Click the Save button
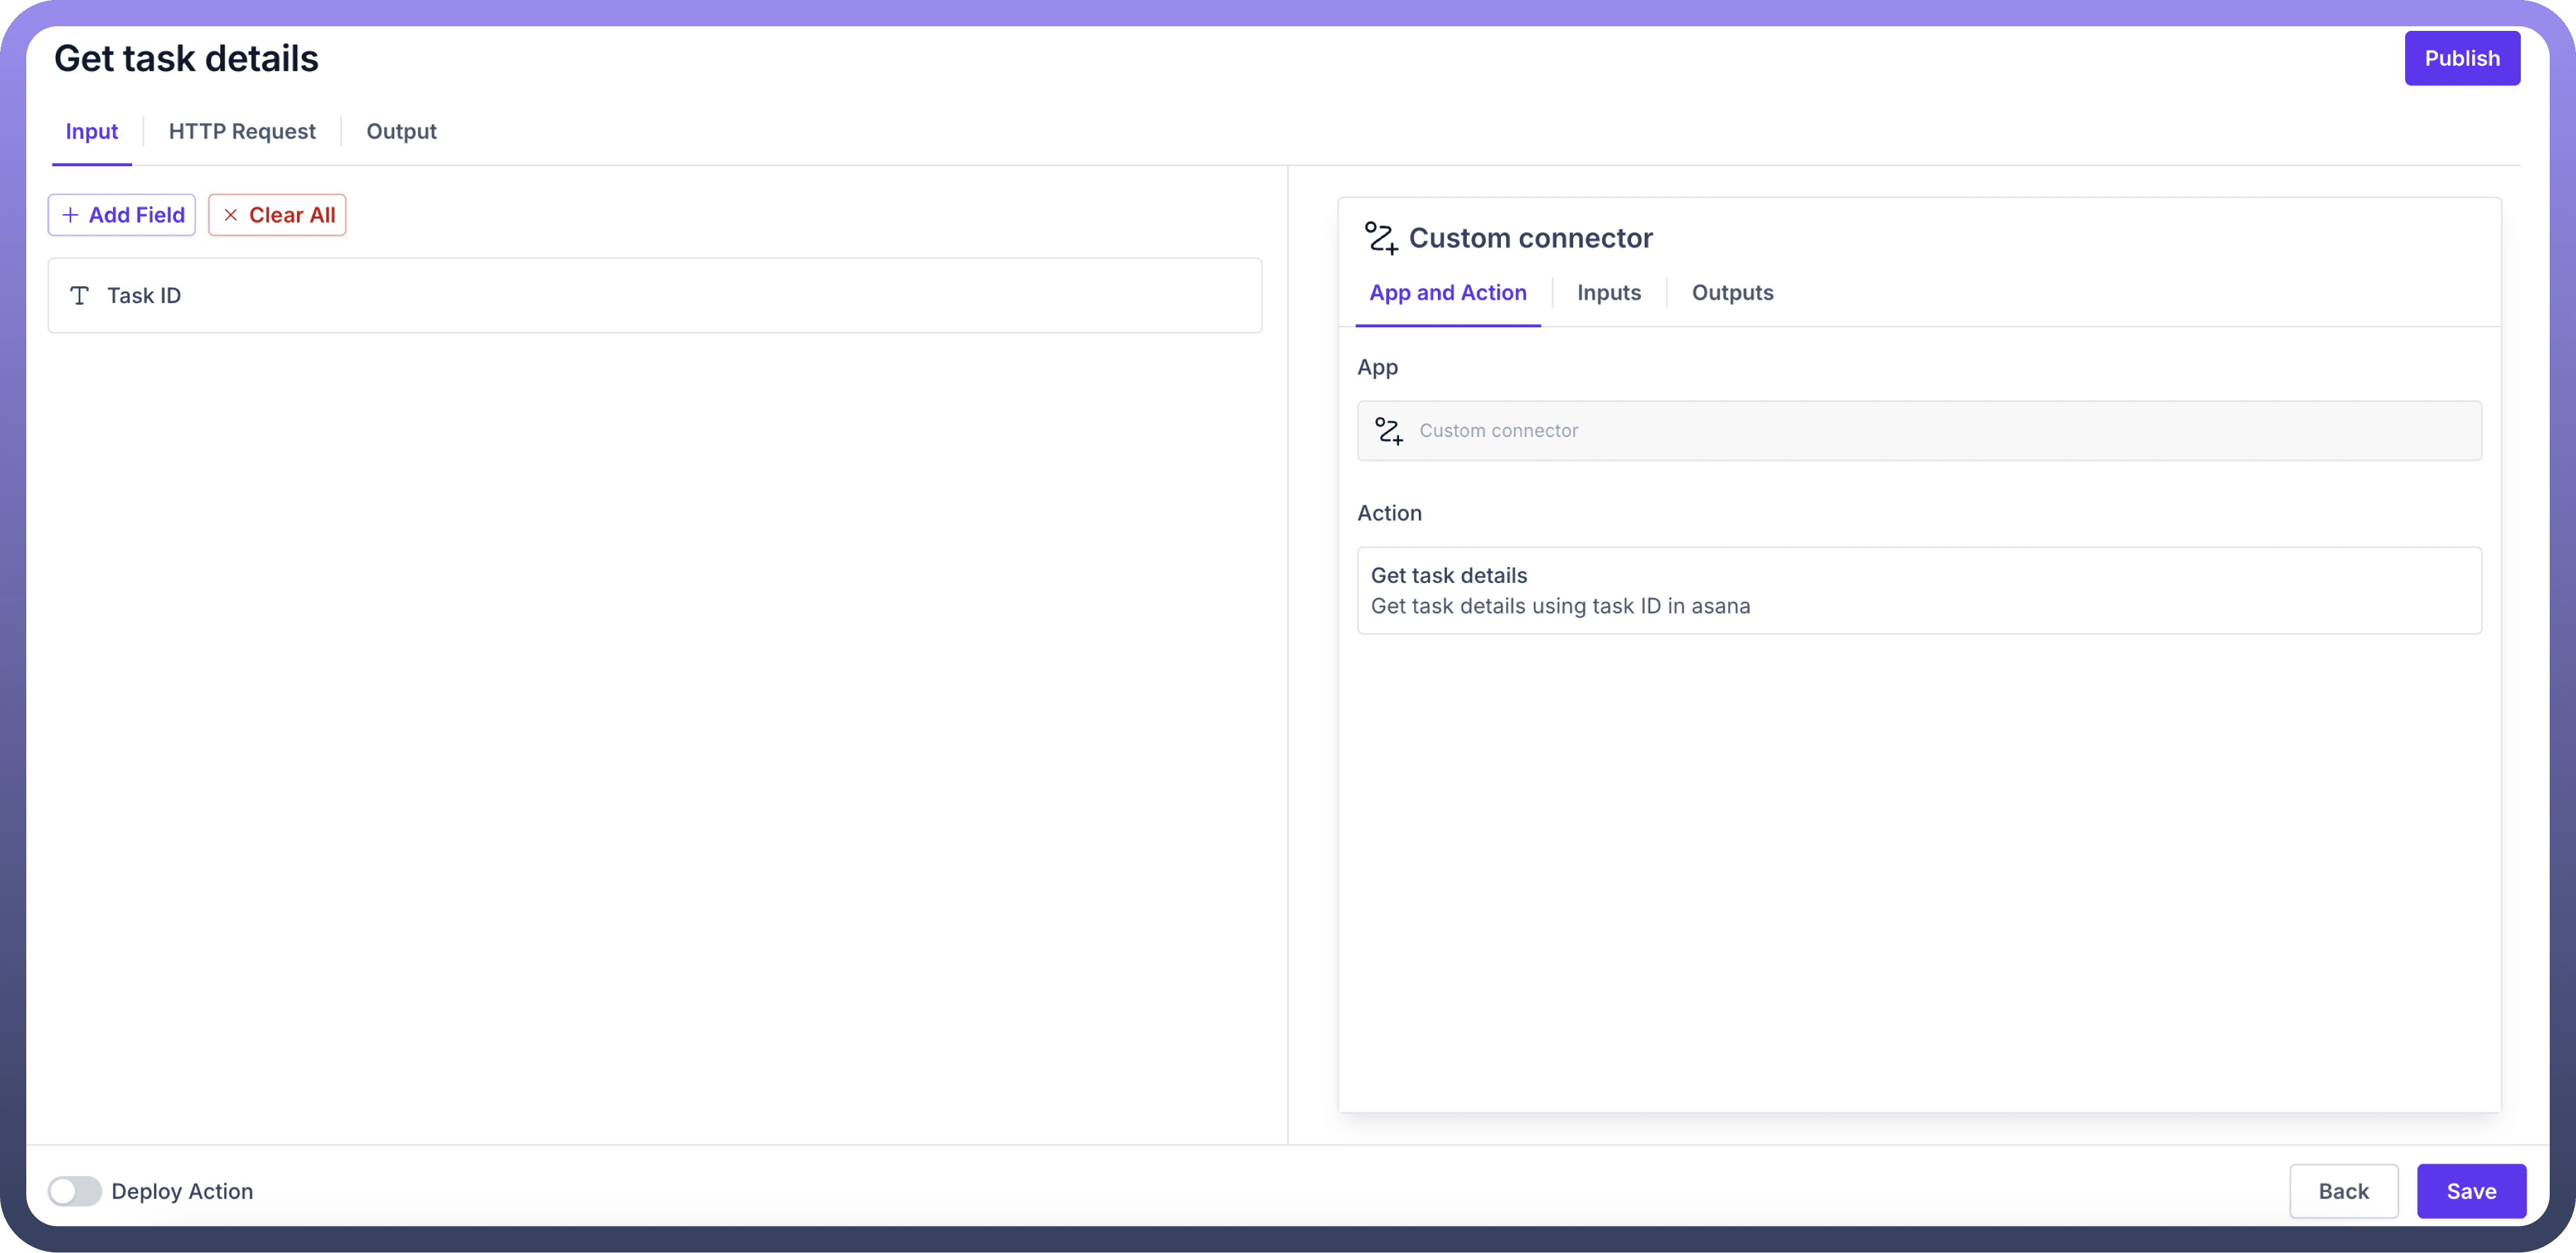2576x1253 pixels. pyautogui.click(x=2471, y=1191)
